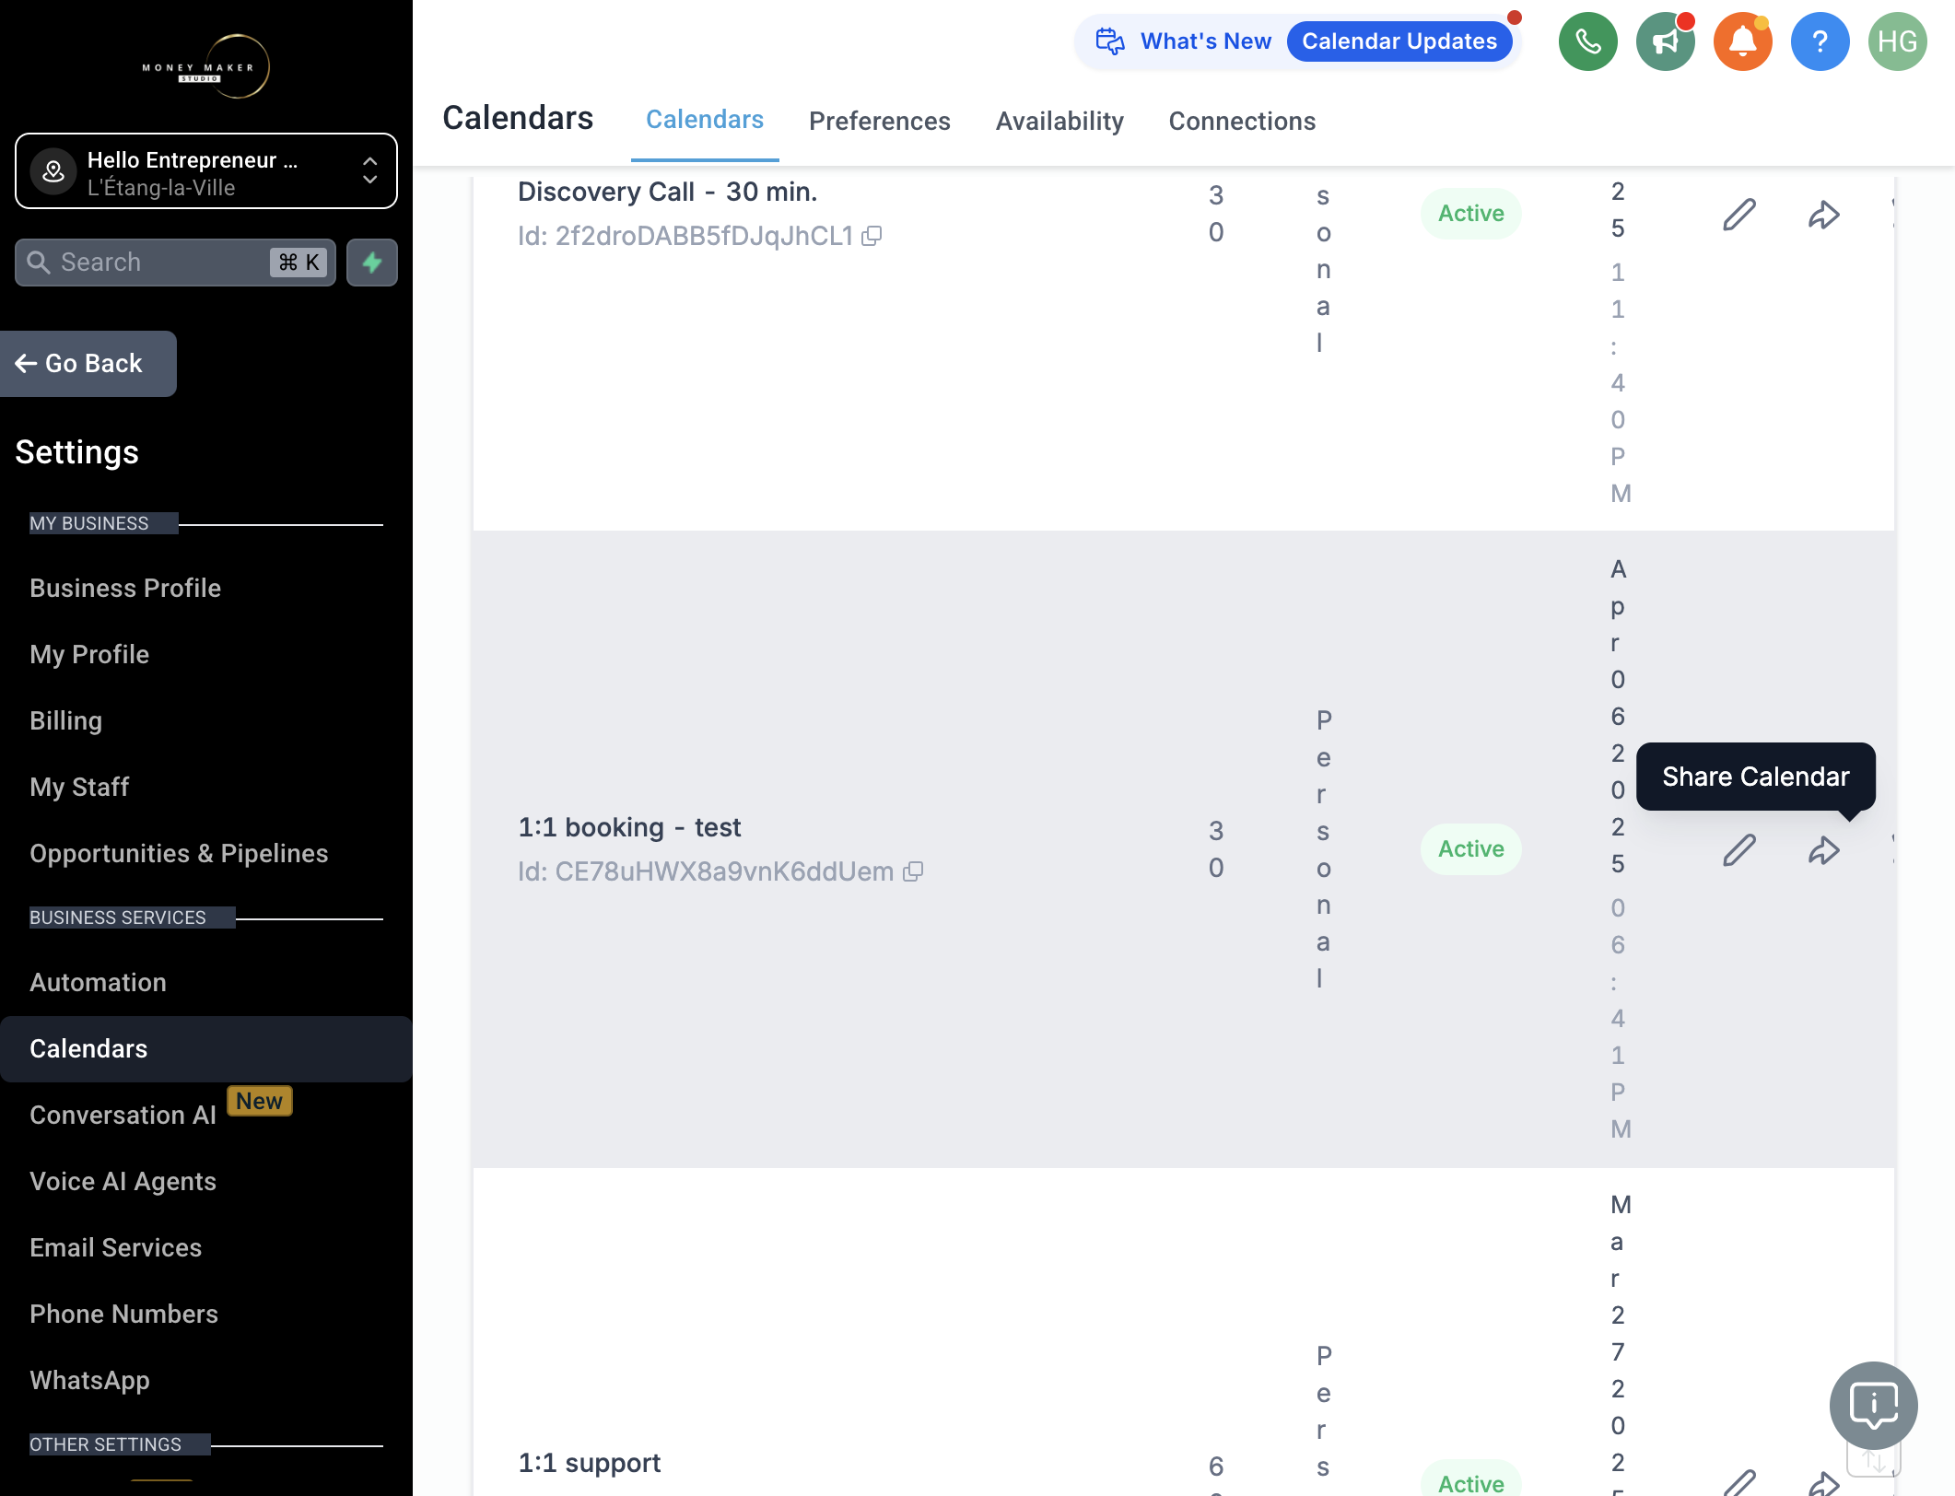Image resolution: width=1955 pixels, height=1496 pixels.
Task: Copy the Discovery Call calendar Id
Action: [x=872, y=237]
